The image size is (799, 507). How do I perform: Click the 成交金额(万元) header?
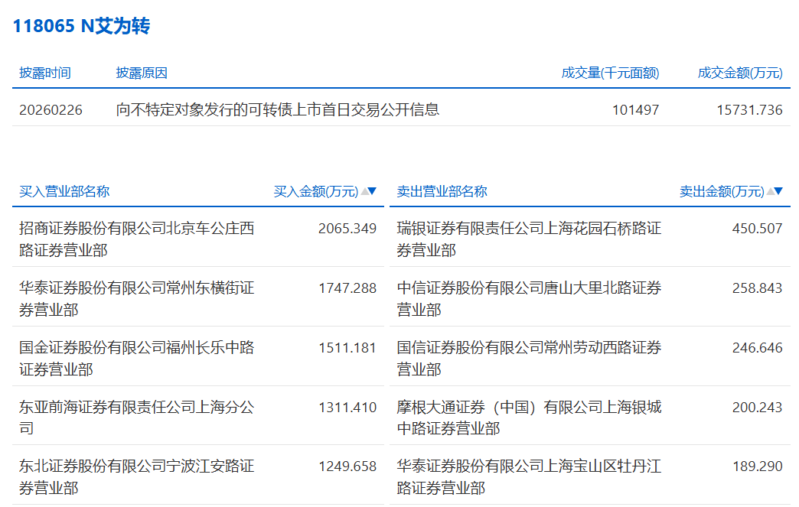(740, 73)
